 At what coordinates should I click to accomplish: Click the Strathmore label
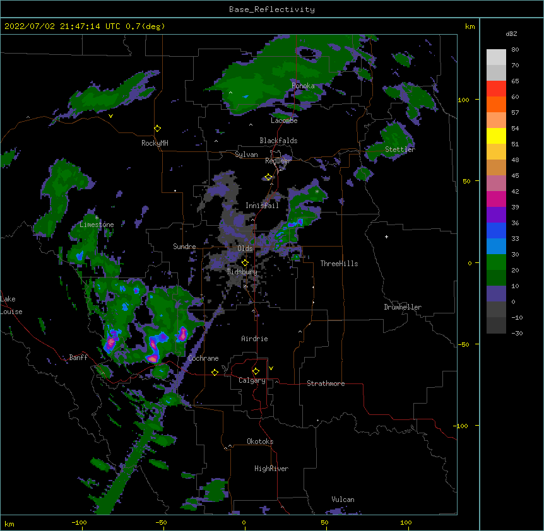(326, 383)
